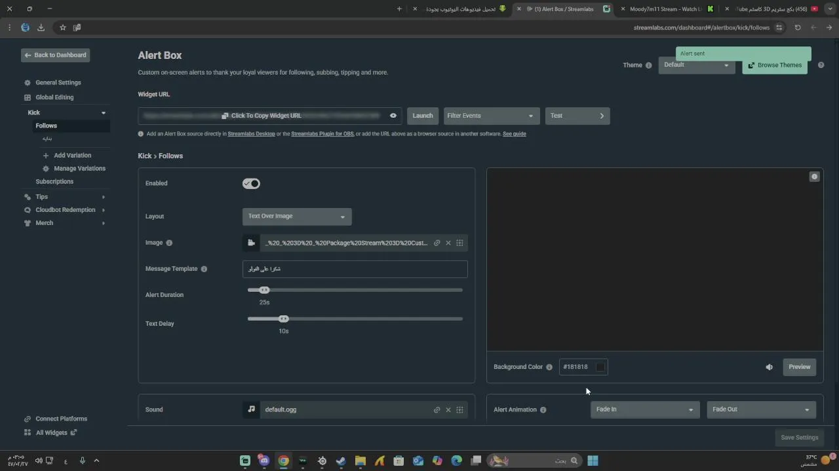This screenshot has height=471, width=839.
Task: Click the Manage Variations gear icon
Action: pos(46,169)
